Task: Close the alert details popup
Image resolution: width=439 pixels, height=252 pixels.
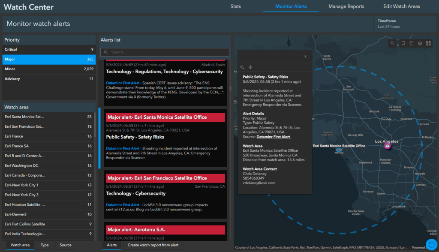Action: 305,57
